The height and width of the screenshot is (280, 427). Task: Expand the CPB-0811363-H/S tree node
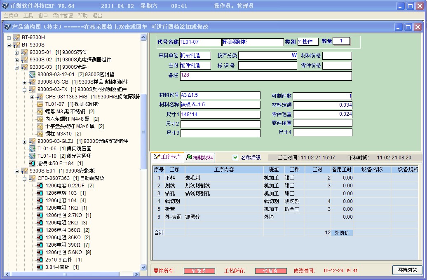[x=31, y=97]
